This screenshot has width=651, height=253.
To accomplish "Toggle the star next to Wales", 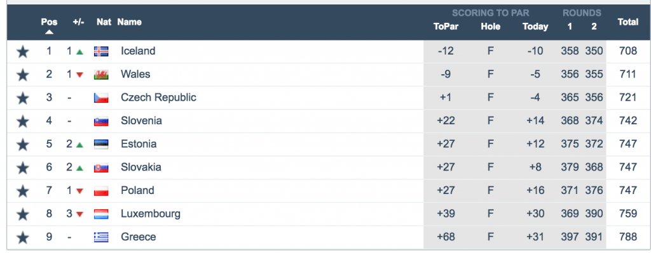I will click(23, 75).
